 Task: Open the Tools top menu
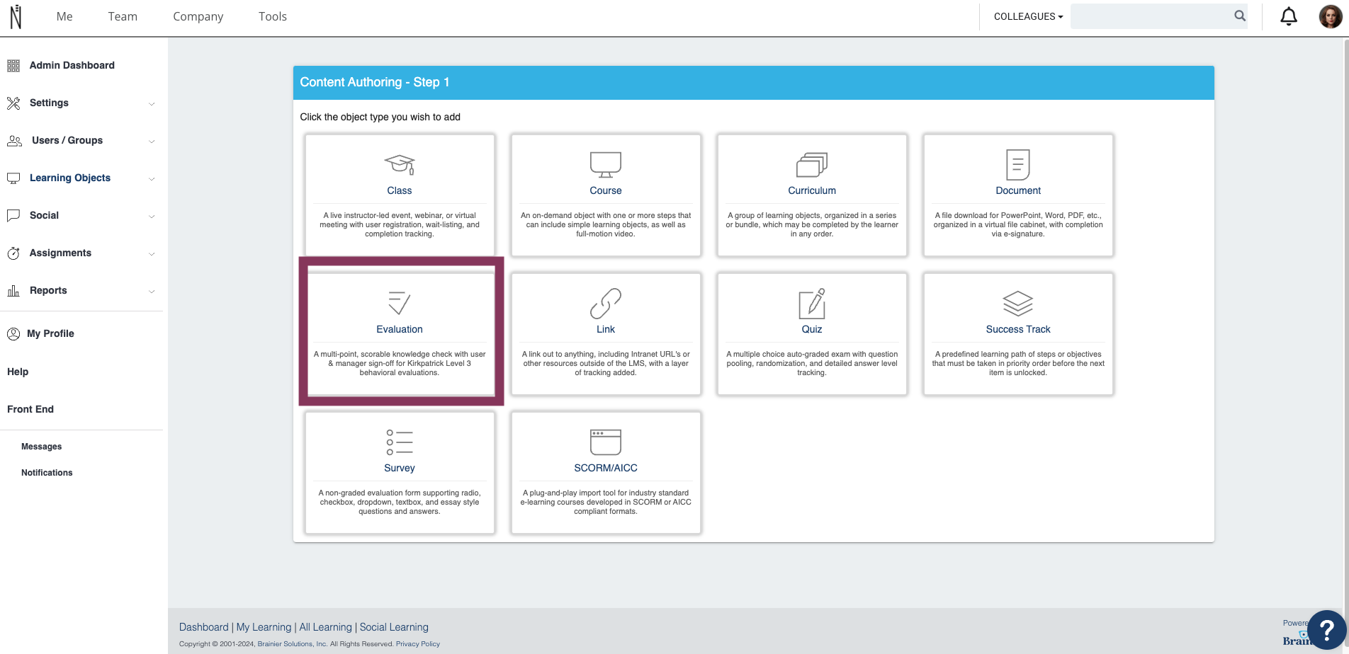coord(273,16)
